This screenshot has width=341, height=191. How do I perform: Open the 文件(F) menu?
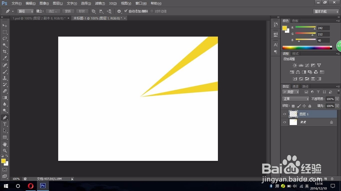(16, 3)
